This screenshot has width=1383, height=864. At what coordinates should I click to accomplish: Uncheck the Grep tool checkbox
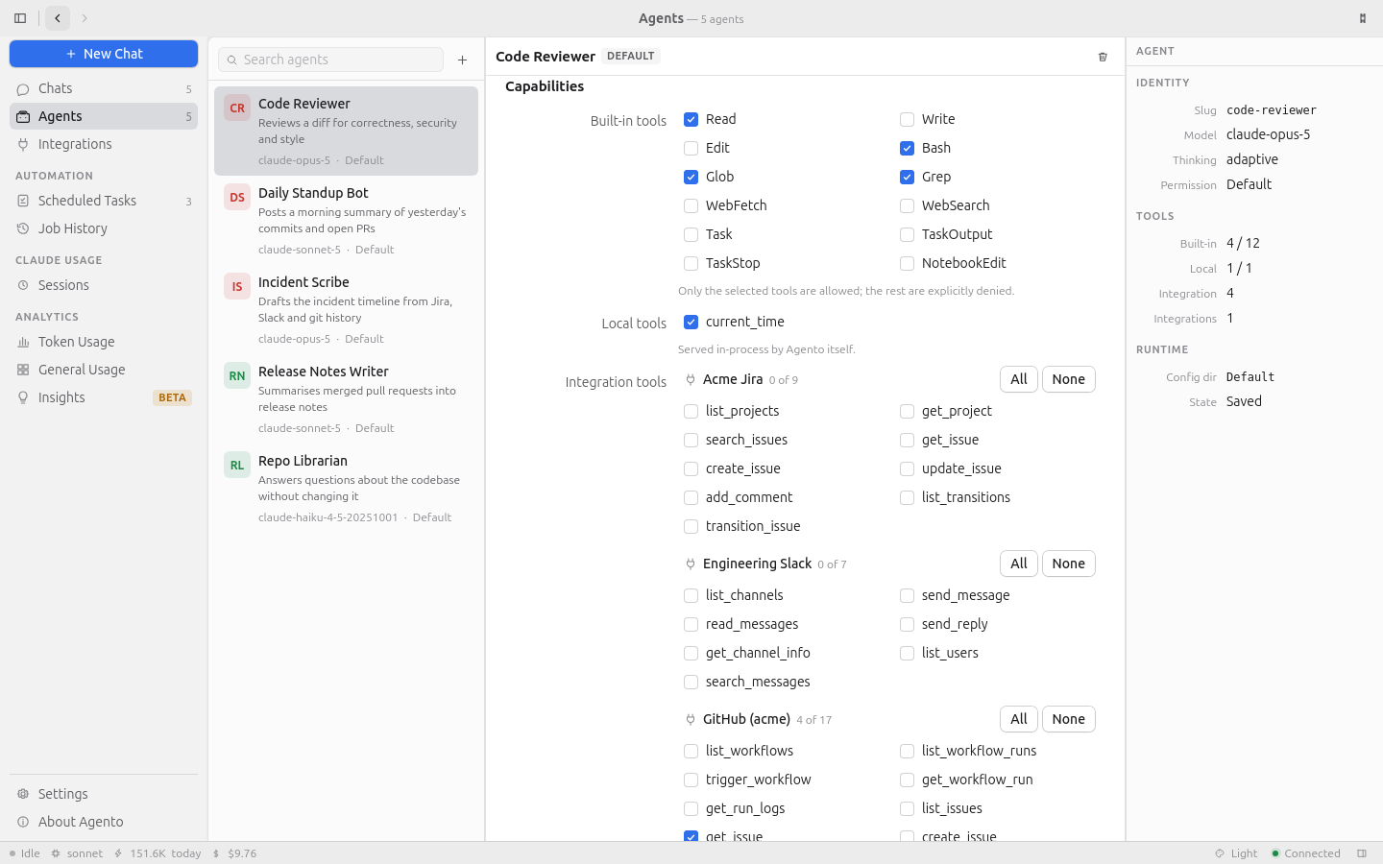pos(907,177)
